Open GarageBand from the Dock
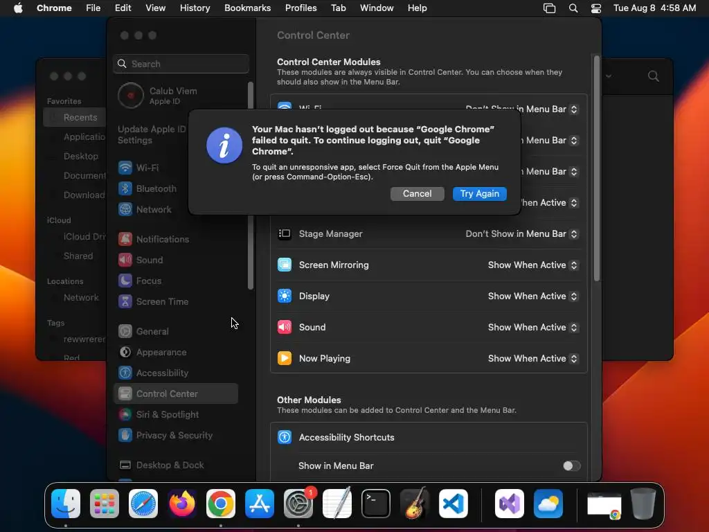This screenshot has width=709, height=532. point(415,504)
